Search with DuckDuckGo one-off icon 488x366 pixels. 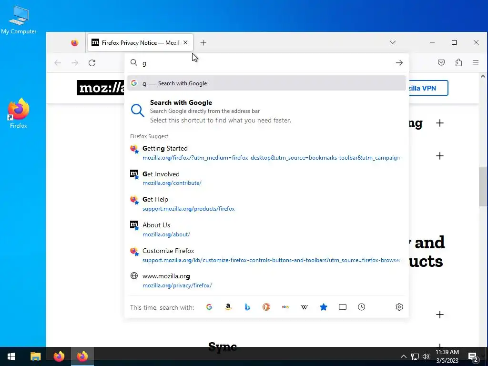266,307
